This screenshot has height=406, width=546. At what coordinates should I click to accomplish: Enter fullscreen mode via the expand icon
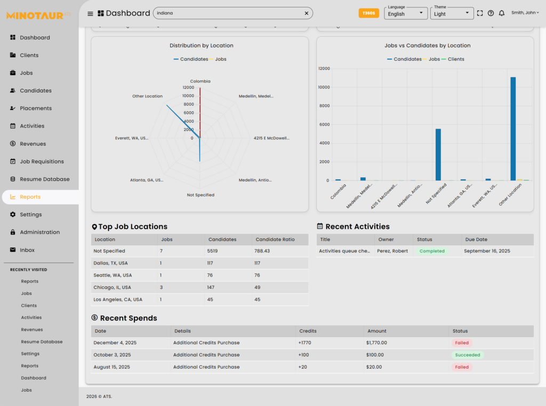480,13
